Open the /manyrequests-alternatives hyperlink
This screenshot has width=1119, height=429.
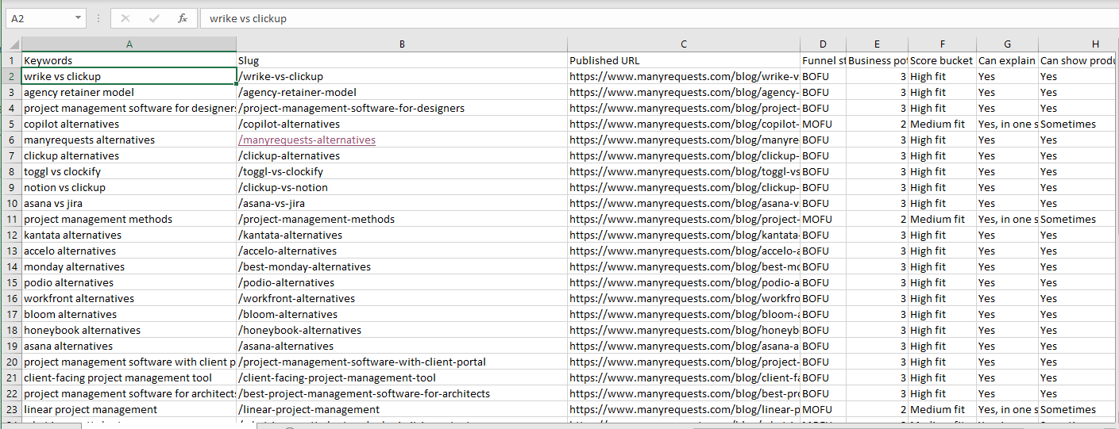307,140
